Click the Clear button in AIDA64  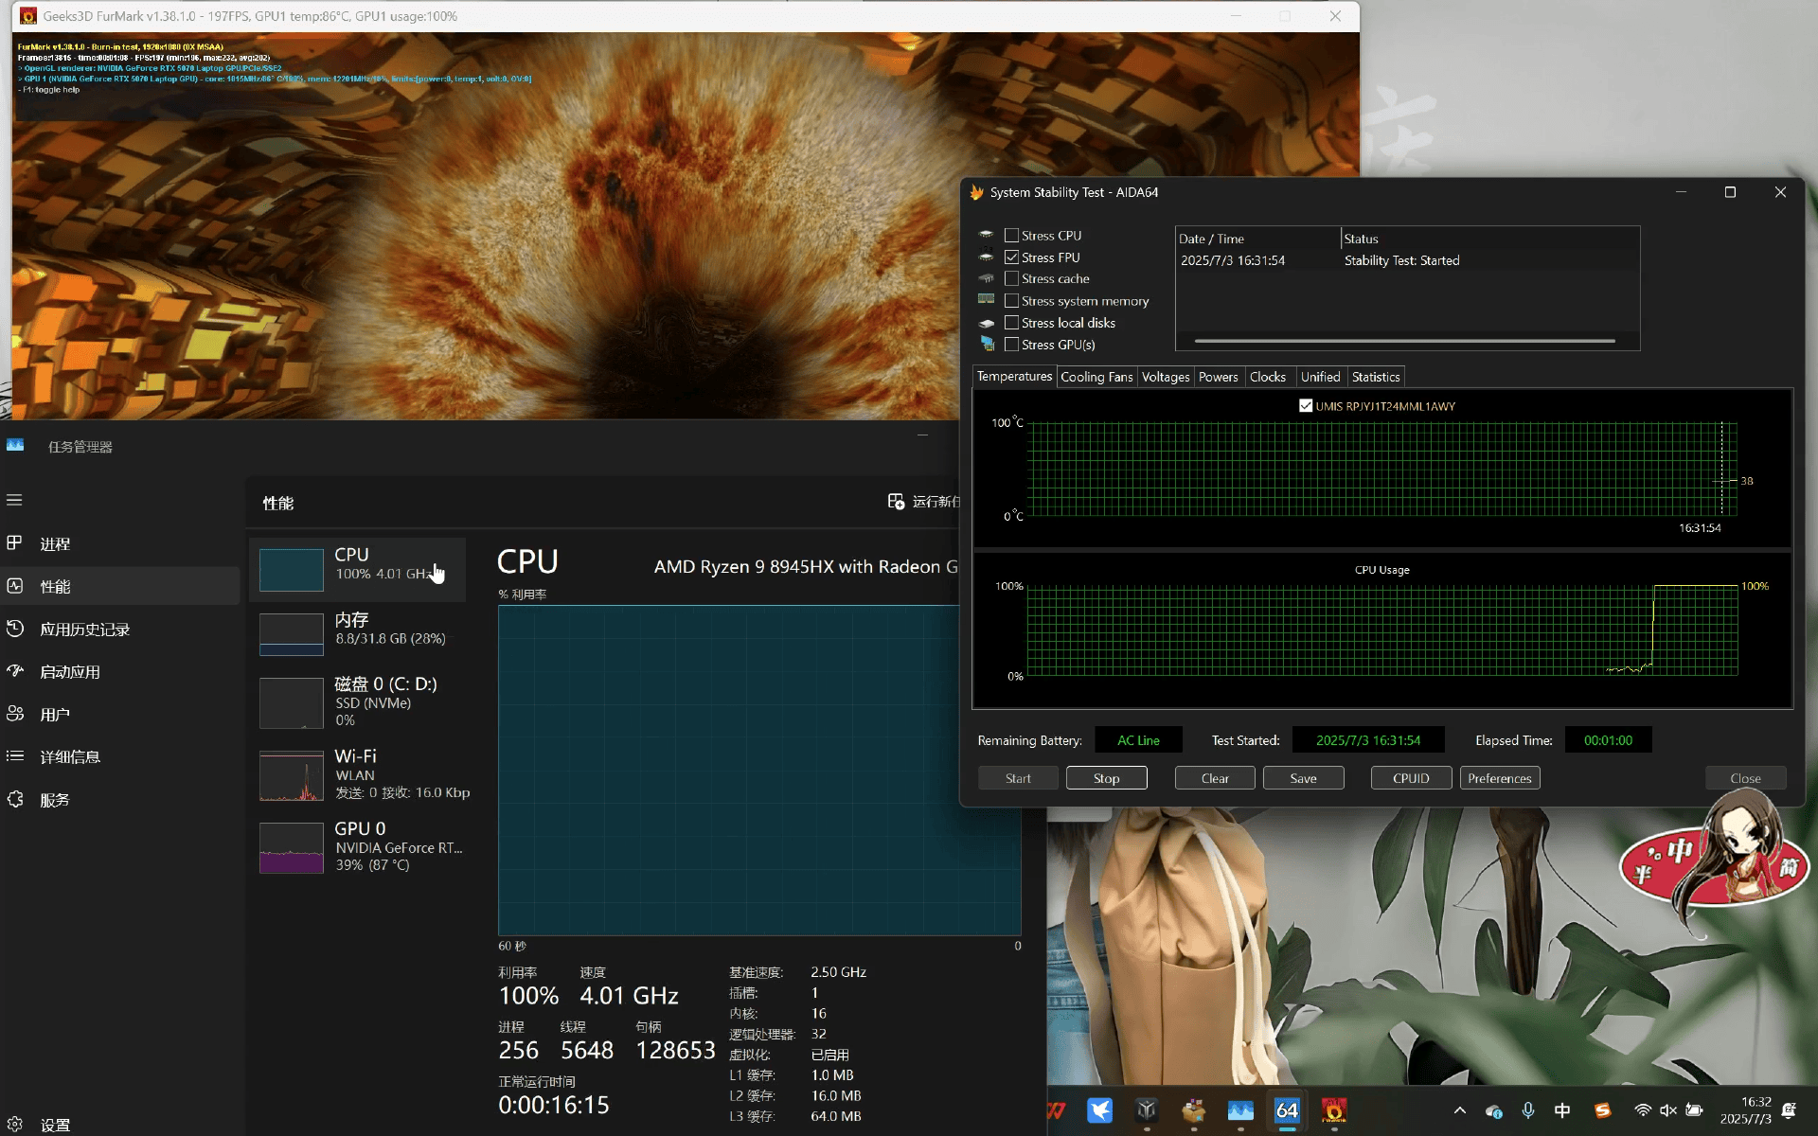pos(1215,778)
